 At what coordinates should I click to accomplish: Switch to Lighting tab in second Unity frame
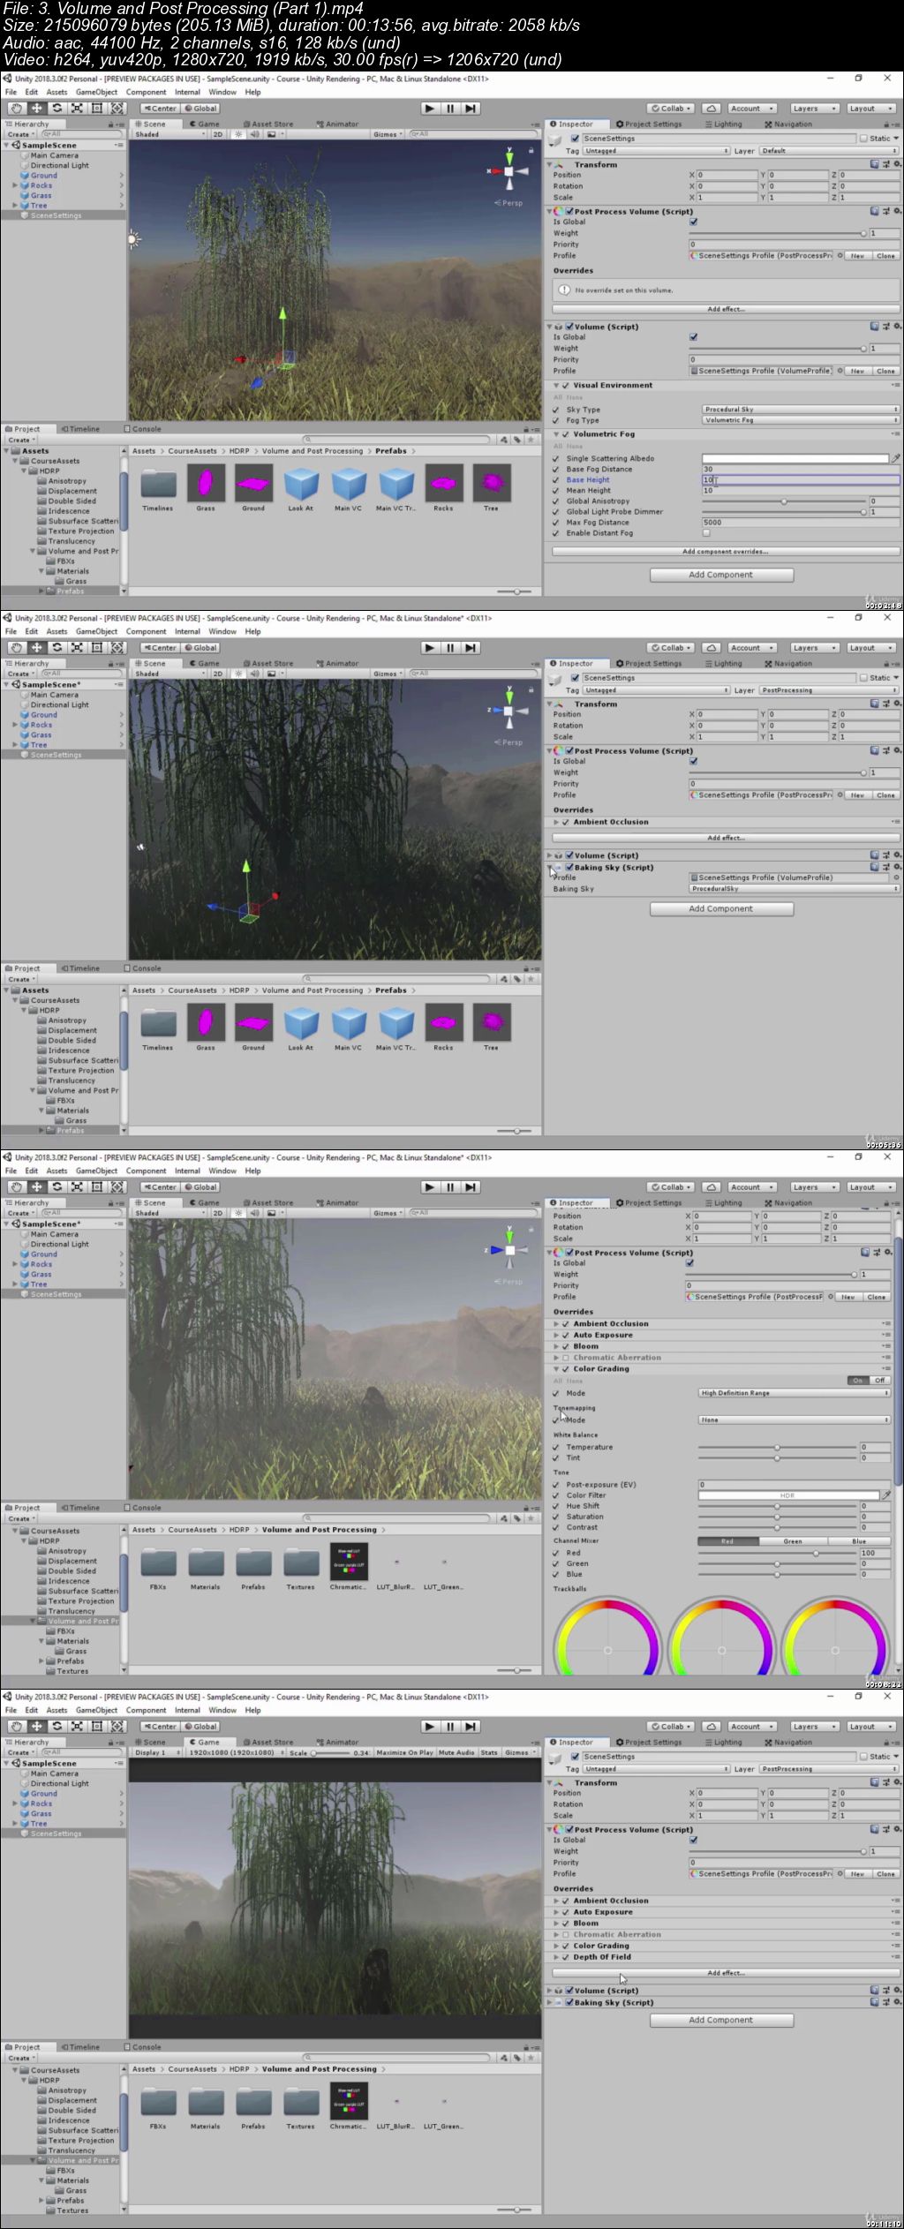coord(723,663)
